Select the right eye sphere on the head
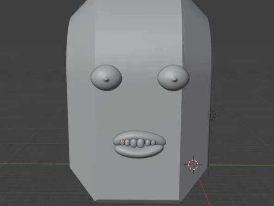Image resolution: width=274 pixels, height=206 pixels. (x=173, y=77)
